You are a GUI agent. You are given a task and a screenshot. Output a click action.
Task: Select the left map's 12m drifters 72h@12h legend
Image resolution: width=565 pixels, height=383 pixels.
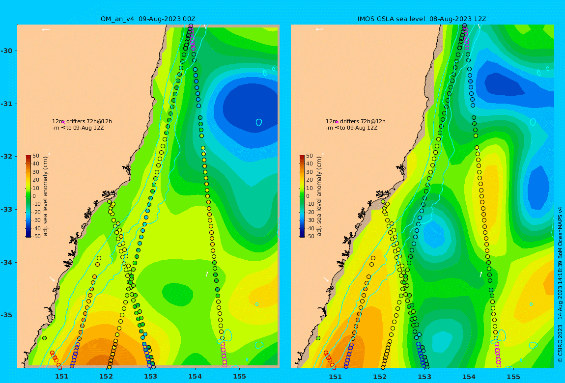pos(82,121)
